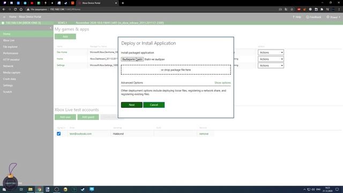The image size is (343, 193).
Task: Open Actions dropdown for Settings row
Action: tap(271, 65)
